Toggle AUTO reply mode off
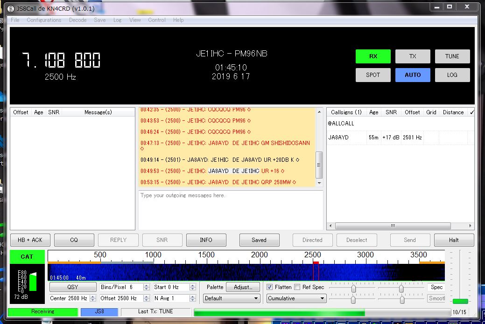 click(x=413, y=75)
